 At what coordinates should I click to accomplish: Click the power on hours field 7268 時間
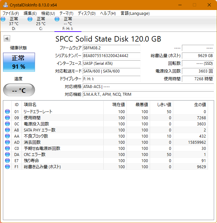[x=198, y=79]
